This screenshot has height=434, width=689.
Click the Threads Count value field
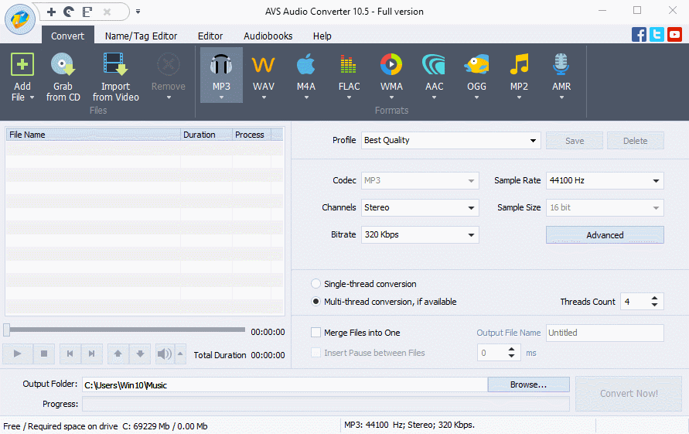(x=635, y=302)
